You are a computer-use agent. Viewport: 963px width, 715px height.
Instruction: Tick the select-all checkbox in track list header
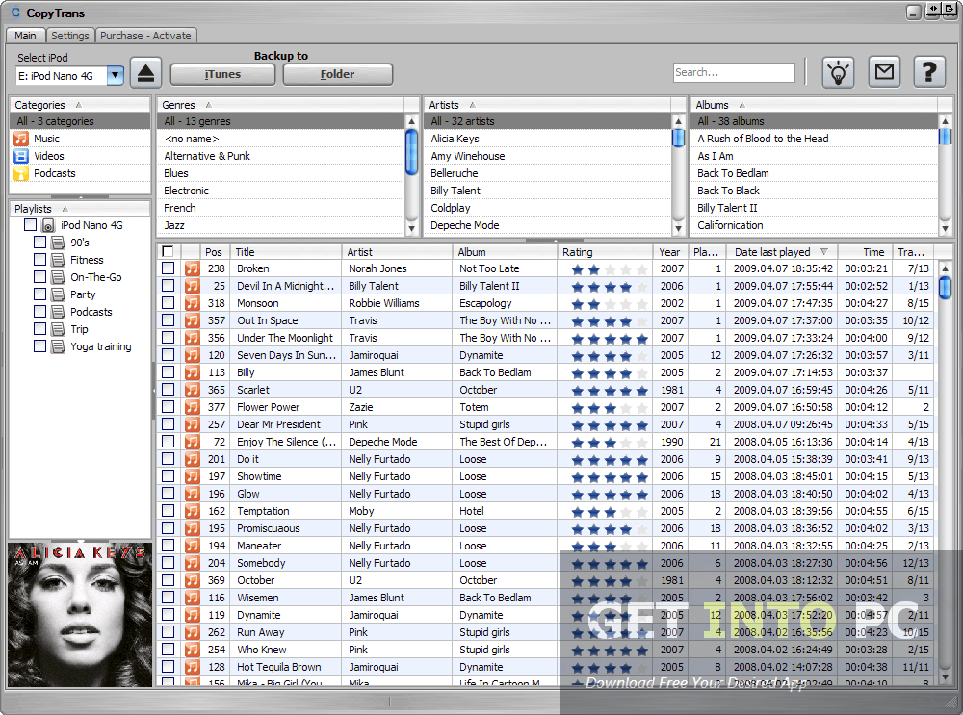[168, 251]
